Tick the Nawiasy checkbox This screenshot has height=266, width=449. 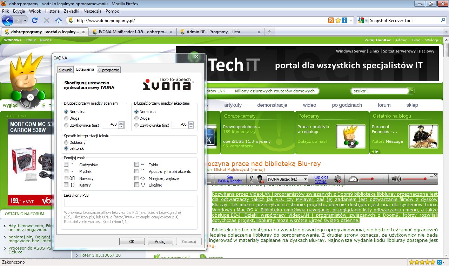pos(66,178)
